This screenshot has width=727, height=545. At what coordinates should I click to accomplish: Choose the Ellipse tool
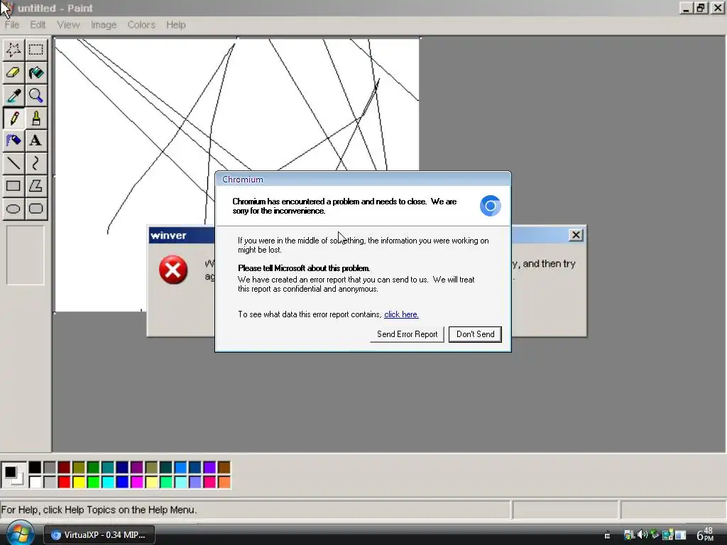click(x=13, y=209)
